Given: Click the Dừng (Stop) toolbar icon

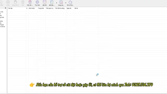Looking at the screenshot, I should click(8, 2).
